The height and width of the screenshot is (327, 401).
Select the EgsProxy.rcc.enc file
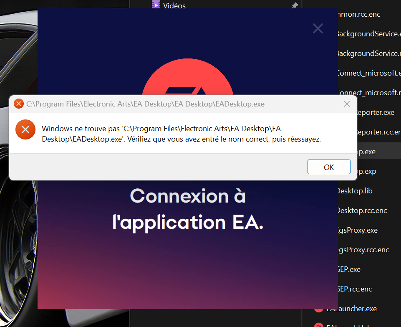363,250
